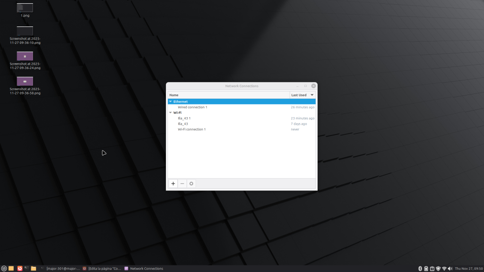The height and width of the screenshot is (272, 484).
Task: Click the Wi-Fi network tray icon
Action: (444, 268)
